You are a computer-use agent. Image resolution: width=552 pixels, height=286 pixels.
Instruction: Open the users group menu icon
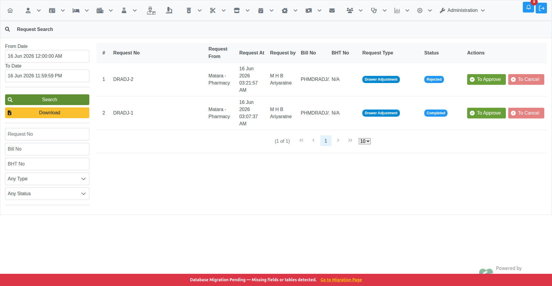[350, 10]
